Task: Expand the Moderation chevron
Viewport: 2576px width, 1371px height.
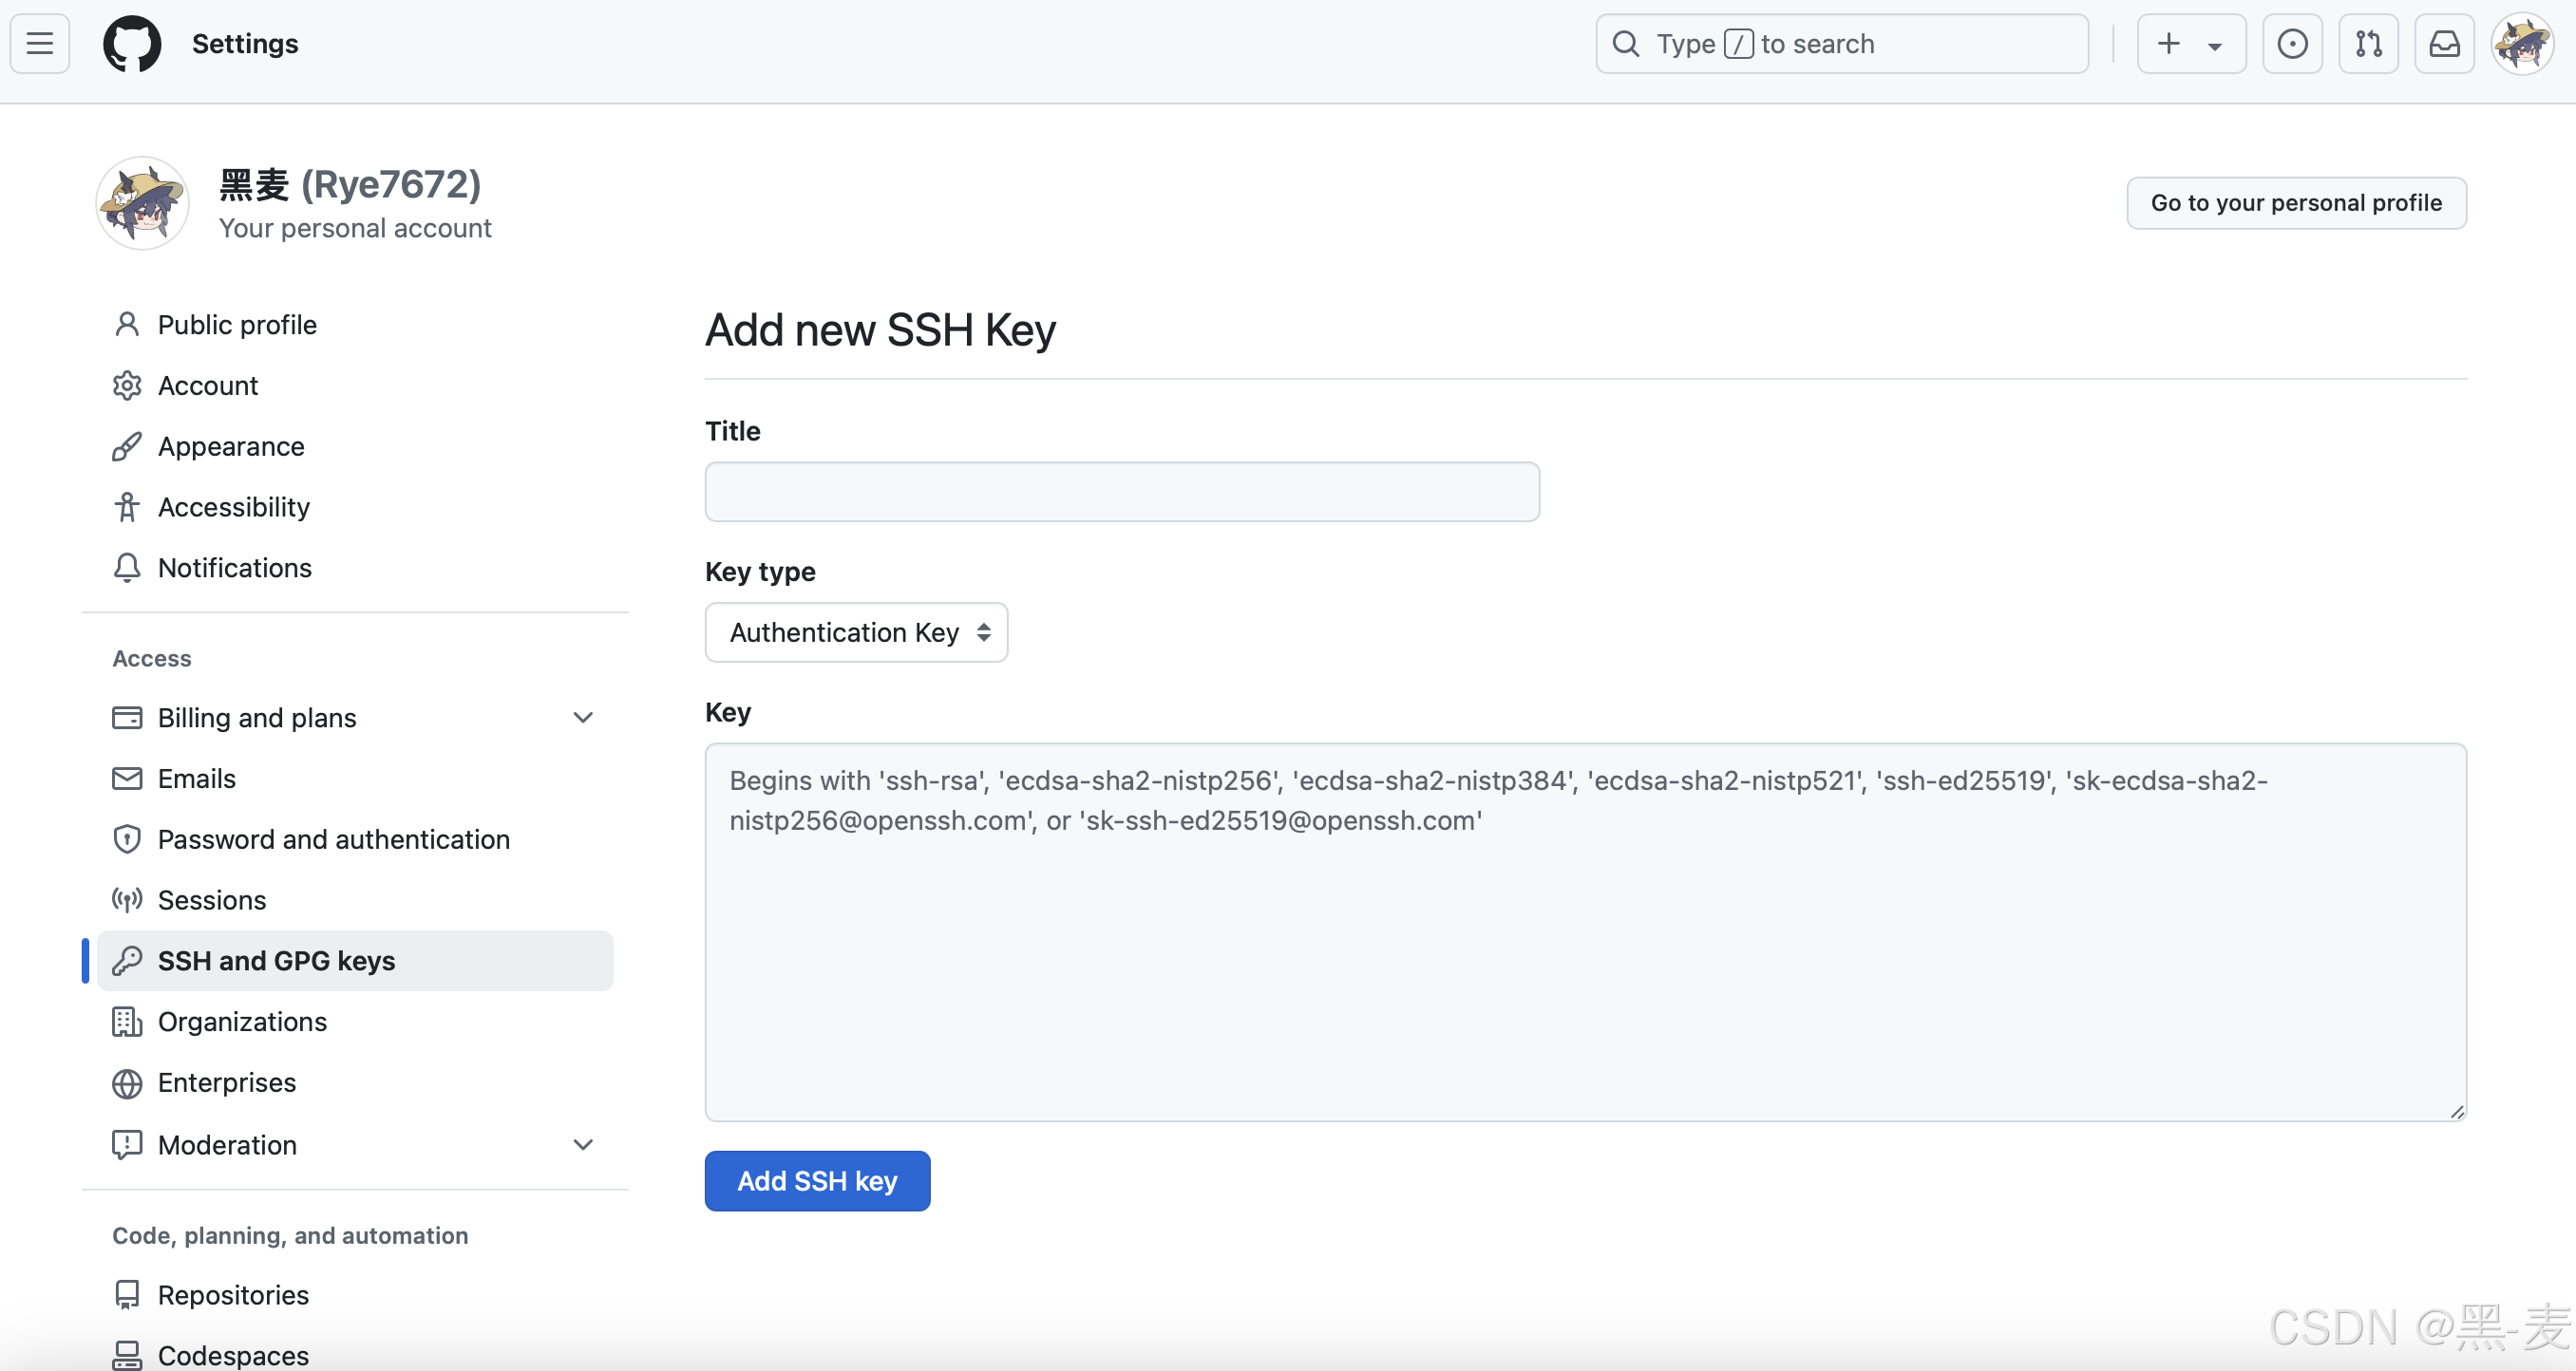Action: pyautogui.click(x=583, y=1144)
